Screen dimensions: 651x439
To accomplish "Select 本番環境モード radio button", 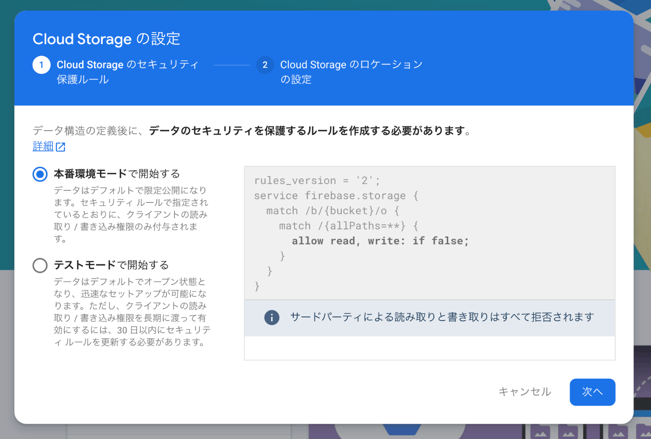I will pos(40,174).
